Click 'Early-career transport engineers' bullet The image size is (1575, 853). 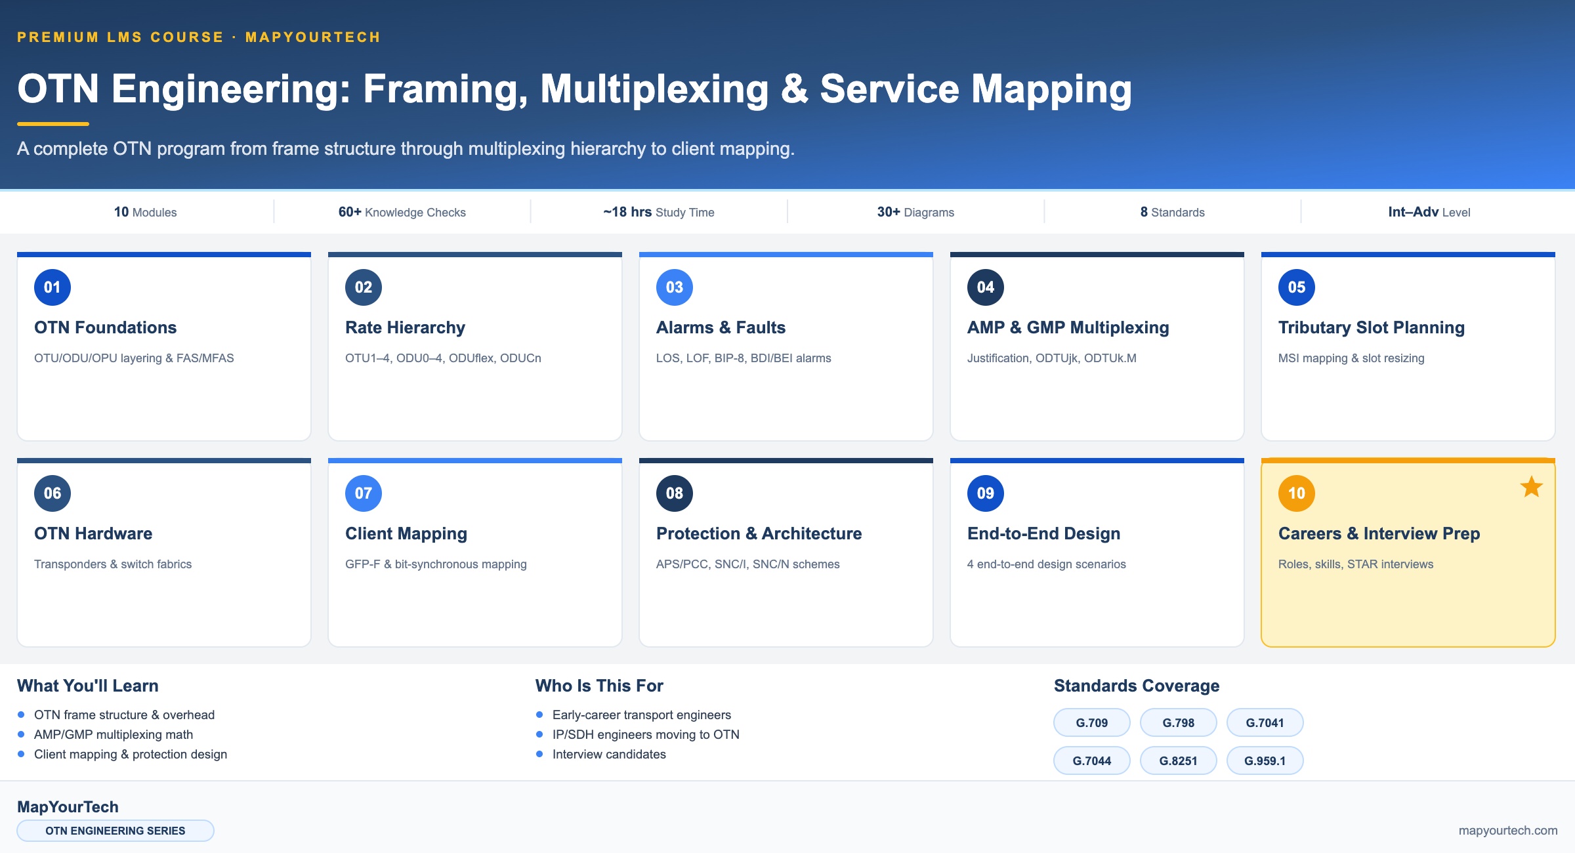[x=642, y=715]
